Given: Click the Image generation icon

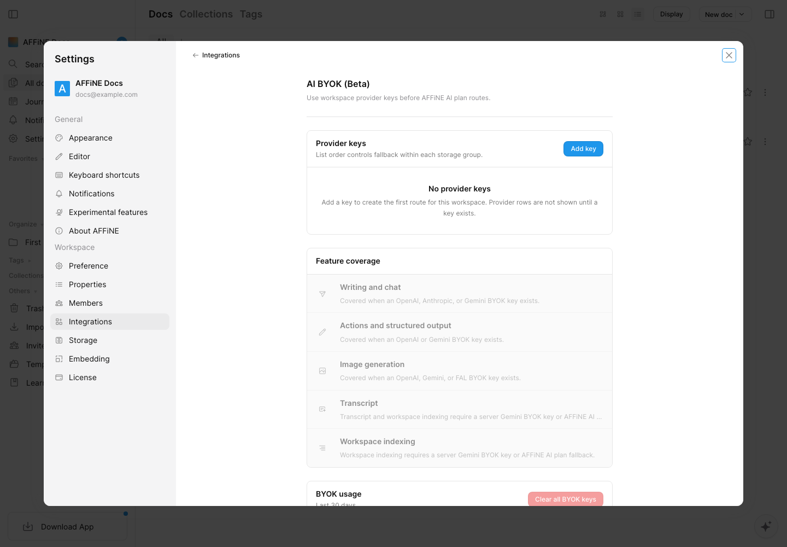Looking at the screenshot, I should pyautogui.click(x=322, y=371).
